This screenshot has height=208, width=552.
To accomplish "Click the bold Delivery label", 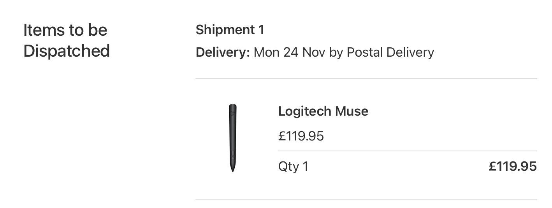I will [x=223, y=52].
